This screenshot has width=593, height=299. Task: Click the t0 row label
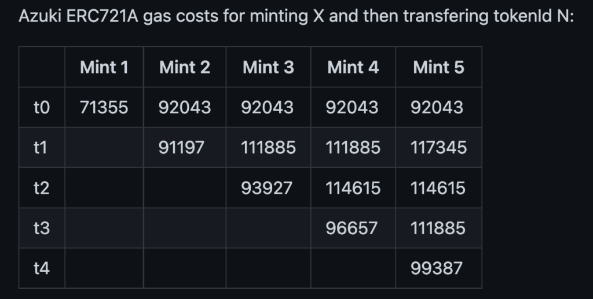[x=42, y=108]
